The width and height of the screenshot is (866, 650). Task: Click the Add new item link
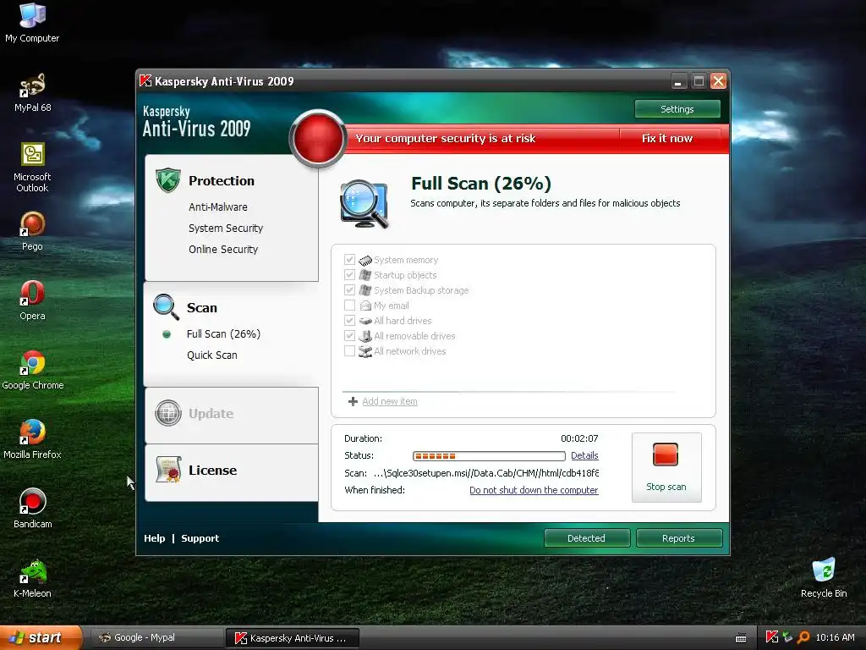390,401
